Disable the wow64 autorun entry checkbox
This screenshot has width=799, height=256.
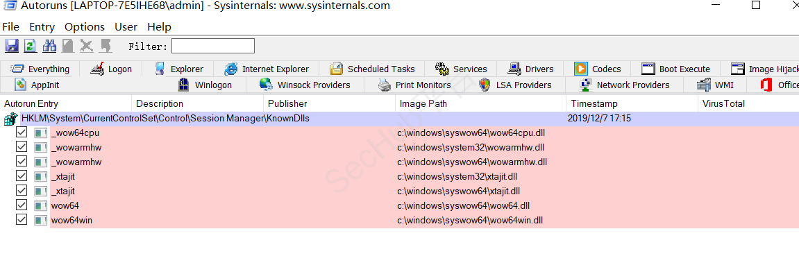[x=22, y=205]
